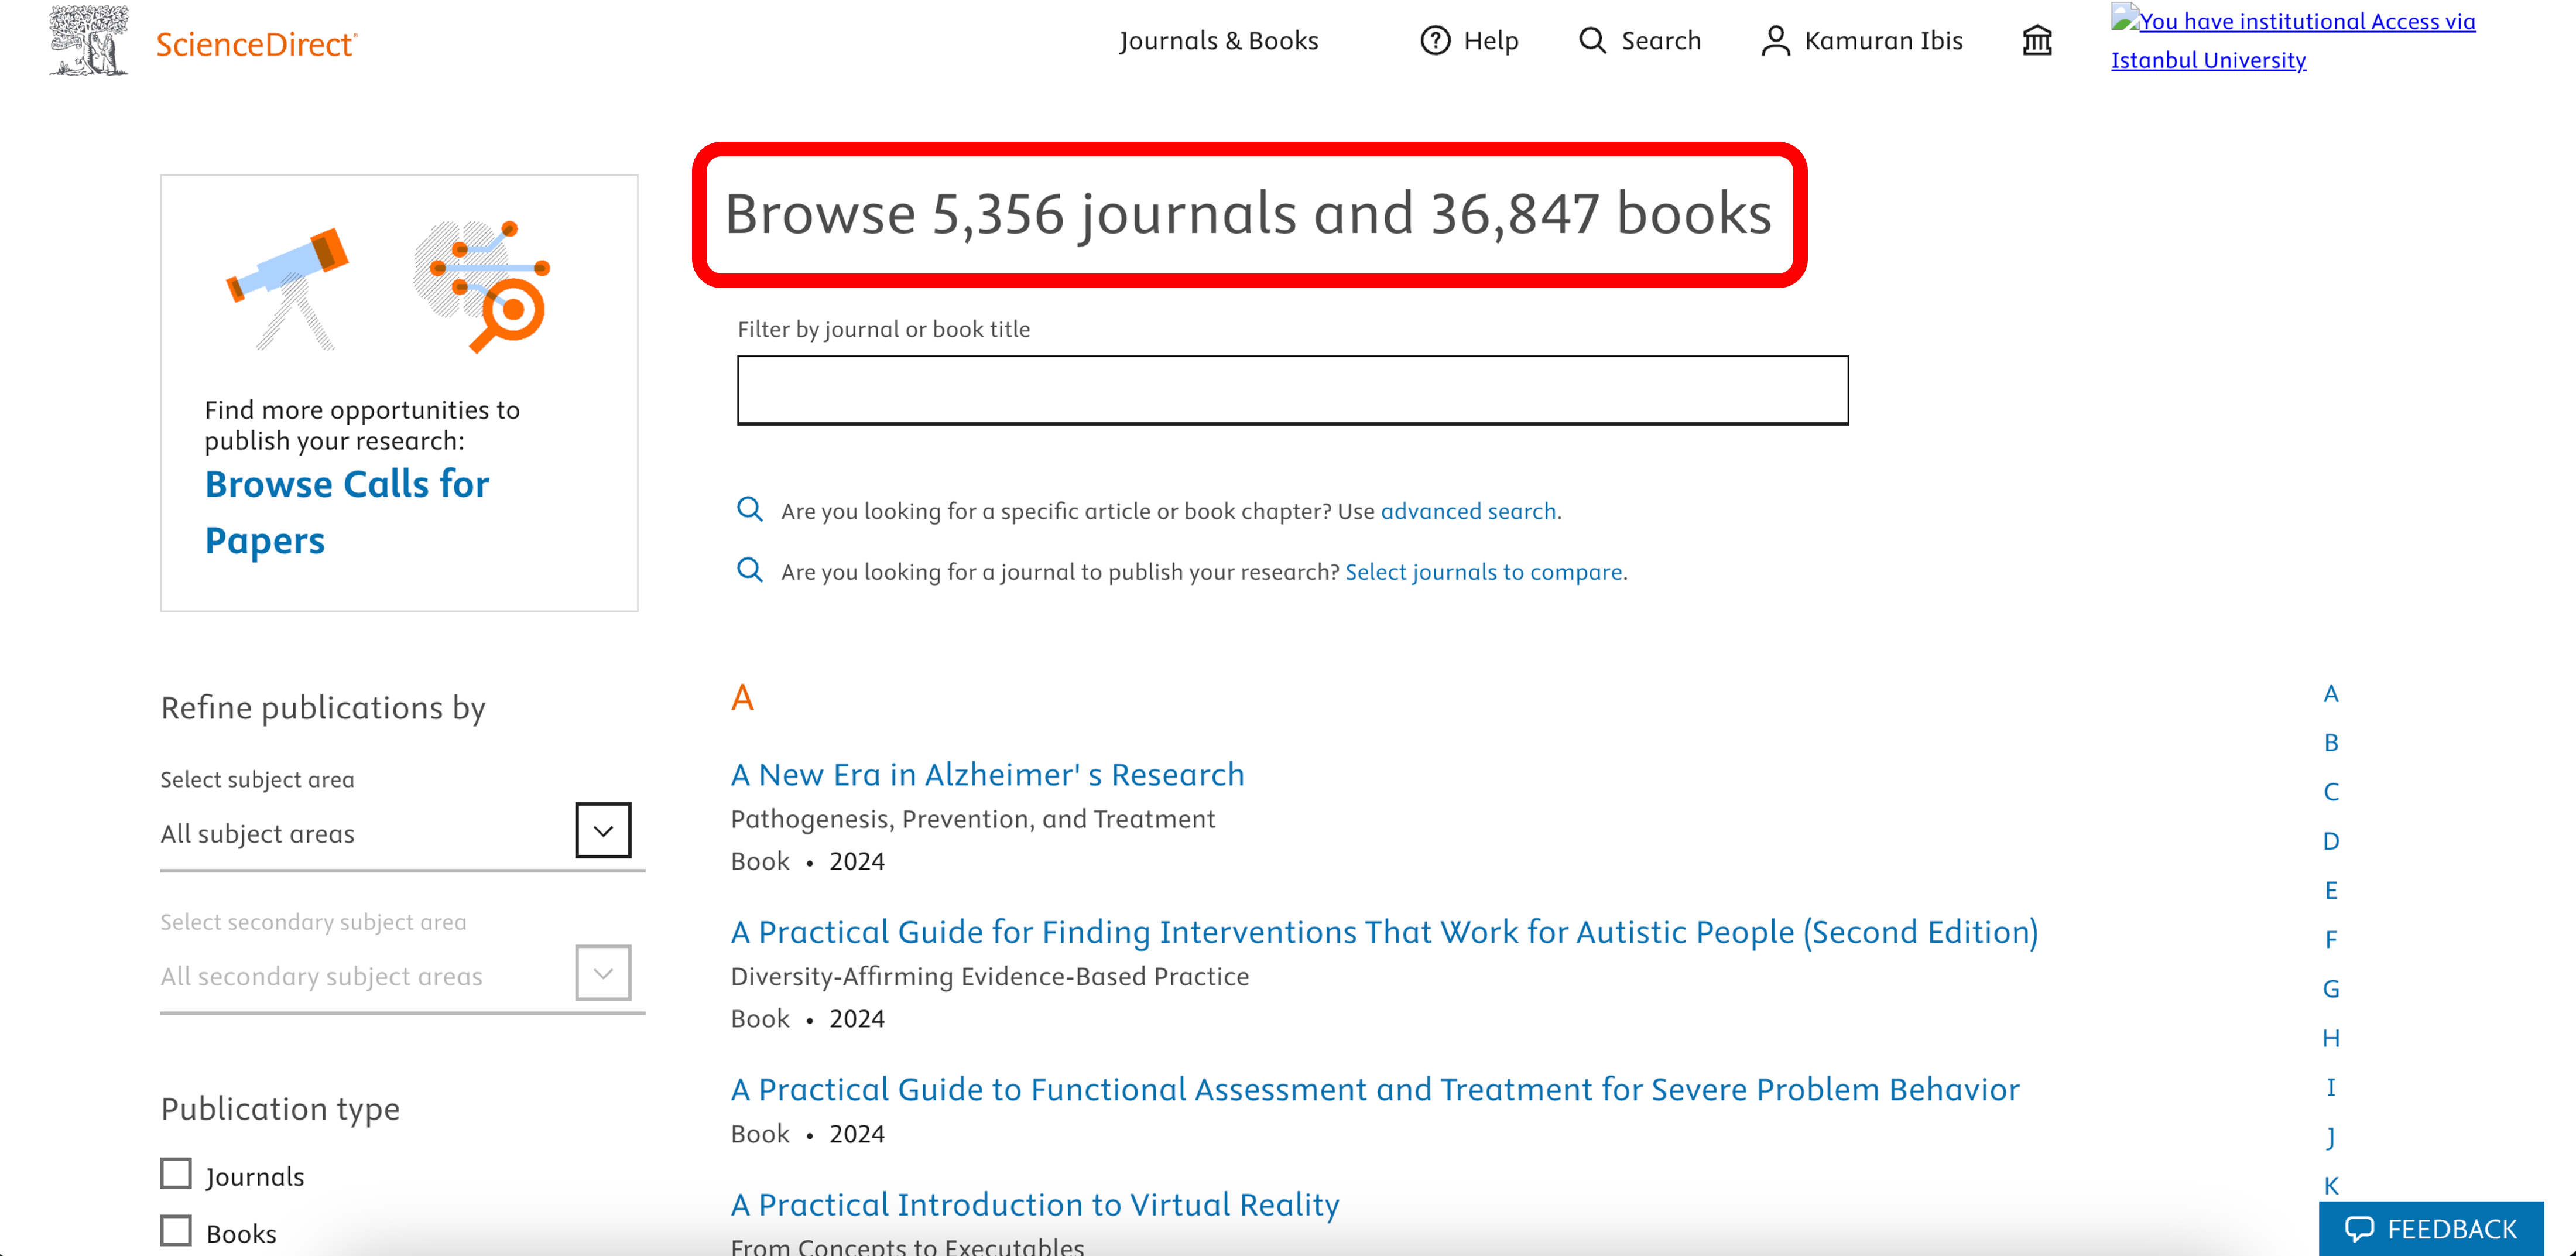Screen dimensions: 2576x1256
Task: Open Practical Guide to Functional Assessment book
Action: [1375, 1089]
